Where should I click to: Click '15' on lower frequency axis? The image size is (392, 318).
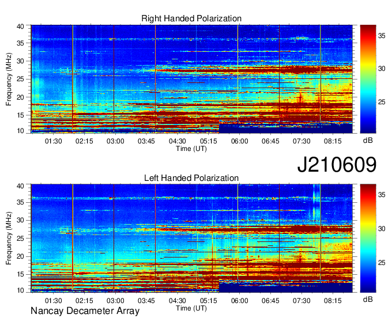pyautogui.click(x=20, y=274)
